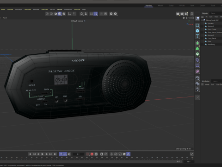Open the Render menu
This screenshot has width=222, height=167.
click(x=59, y=9)
